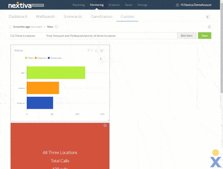
Task: Edit the CG Three Locations name field
Action: tap(26, 36)
